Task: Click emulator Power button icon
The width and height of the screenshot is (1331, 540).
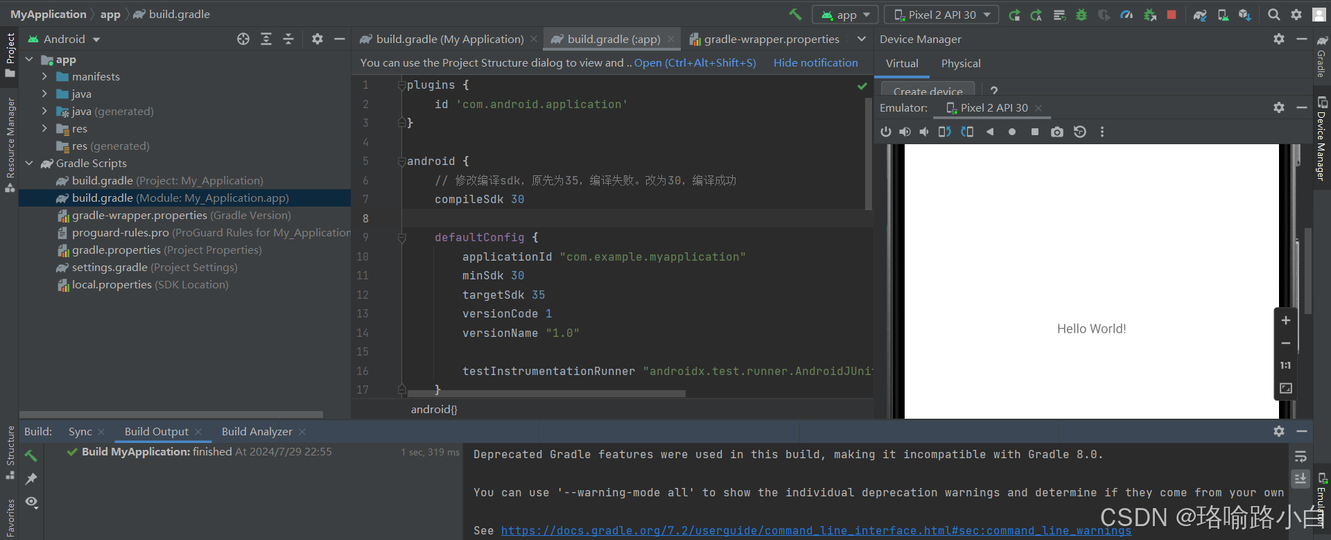Action: coord(886,132)
